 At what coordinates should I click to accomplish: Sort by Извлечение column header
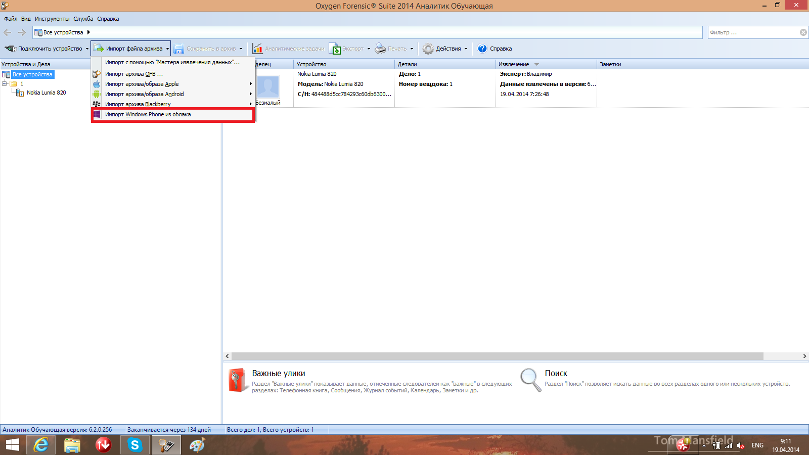[x=546, y=64]
